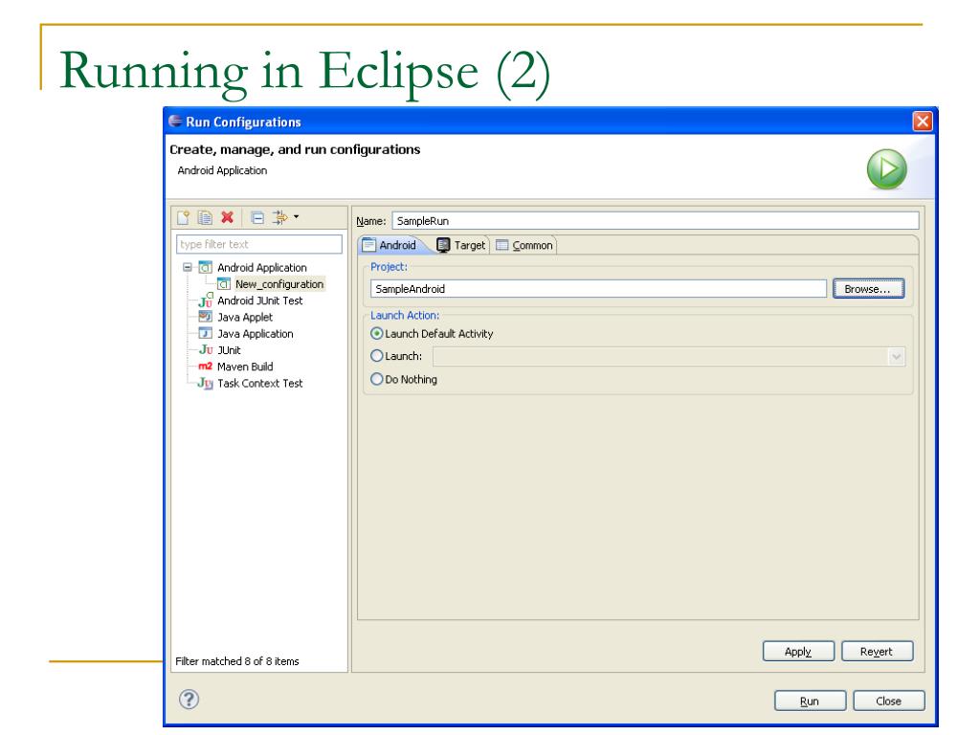Image resolution: width=980 pixels, height=735 pixels.
Task: Click the Browse... button
Action: [x=868, y=289]
